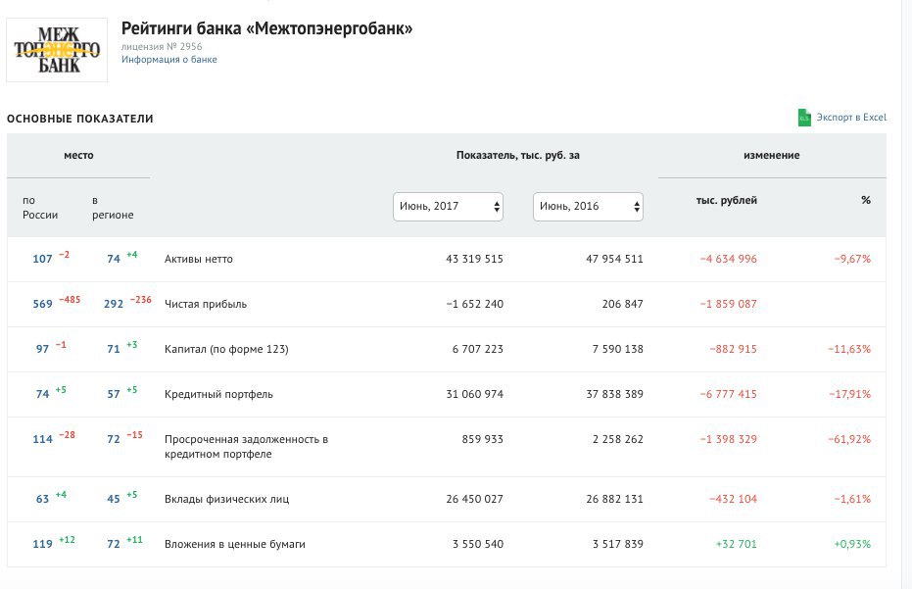
Task: Click region rank 57 for Кредитный портфель
Action: coord(114,394)
